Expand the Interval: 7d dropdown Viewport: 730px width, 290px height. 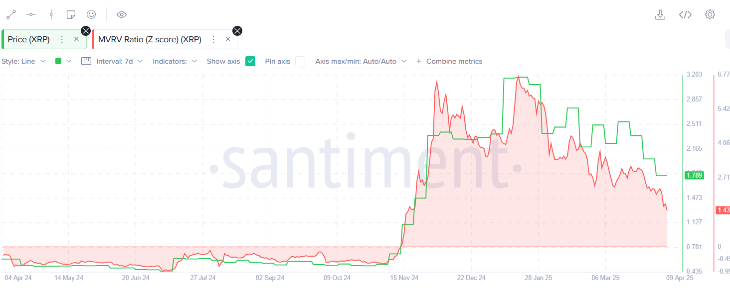118,61
